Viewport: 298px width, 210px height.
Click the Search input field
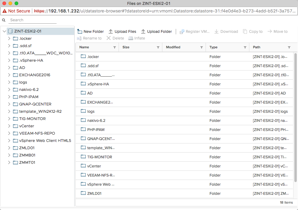pyautogui.click(x=33, y=20)
